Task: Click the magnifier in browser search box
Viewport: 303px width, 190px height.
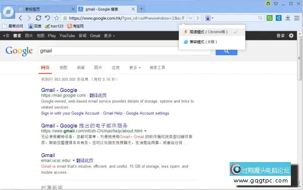Action: (260, 18)
